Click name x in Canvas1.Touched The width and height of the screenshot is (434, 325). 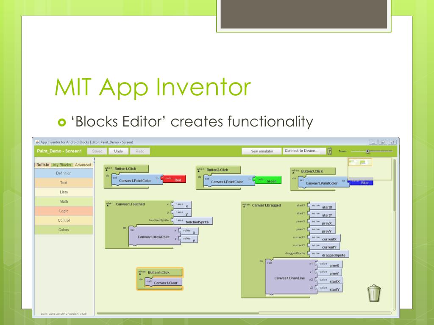tap(182, 205)
